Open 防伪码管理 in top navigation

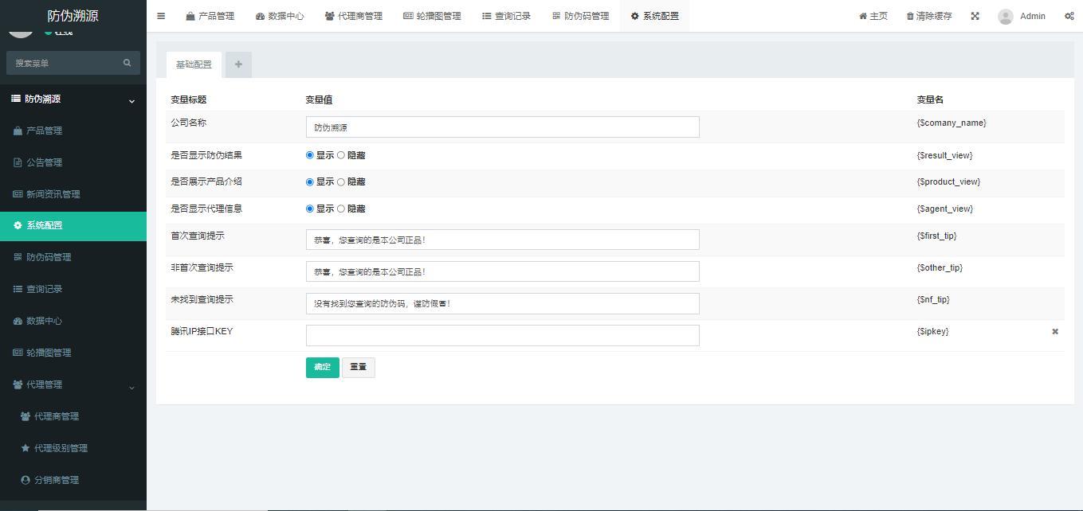pos(581,16)
